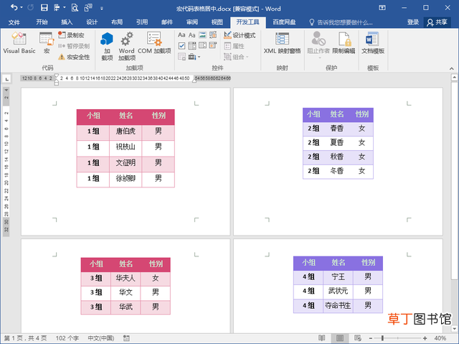This screenshot has height=344, width=459.
Task: Click the cell 春香 in second table
Action: pos(336,128)
